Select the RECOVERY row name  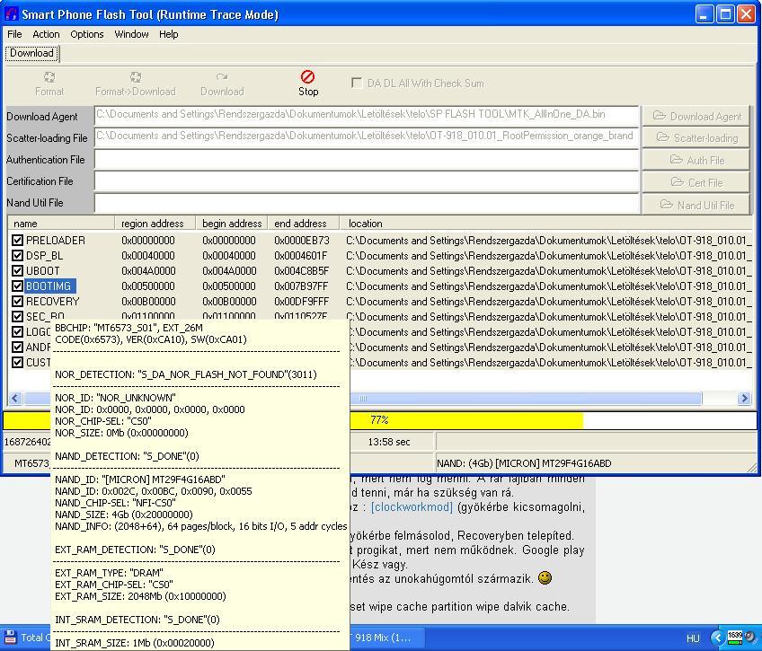pos(52,302)
